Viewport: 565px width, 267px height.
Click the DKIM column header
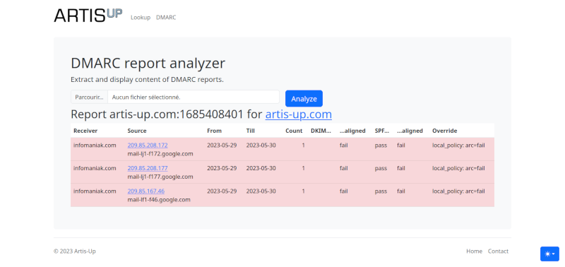[321, 131]
